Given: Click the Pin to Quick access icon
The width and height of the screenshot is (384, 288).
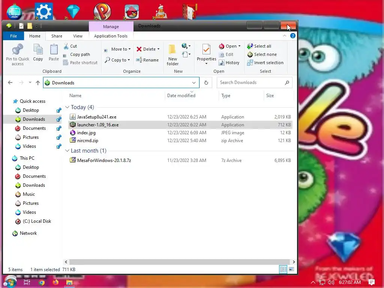Looking at the screenshot, I should tap(17, 49).
